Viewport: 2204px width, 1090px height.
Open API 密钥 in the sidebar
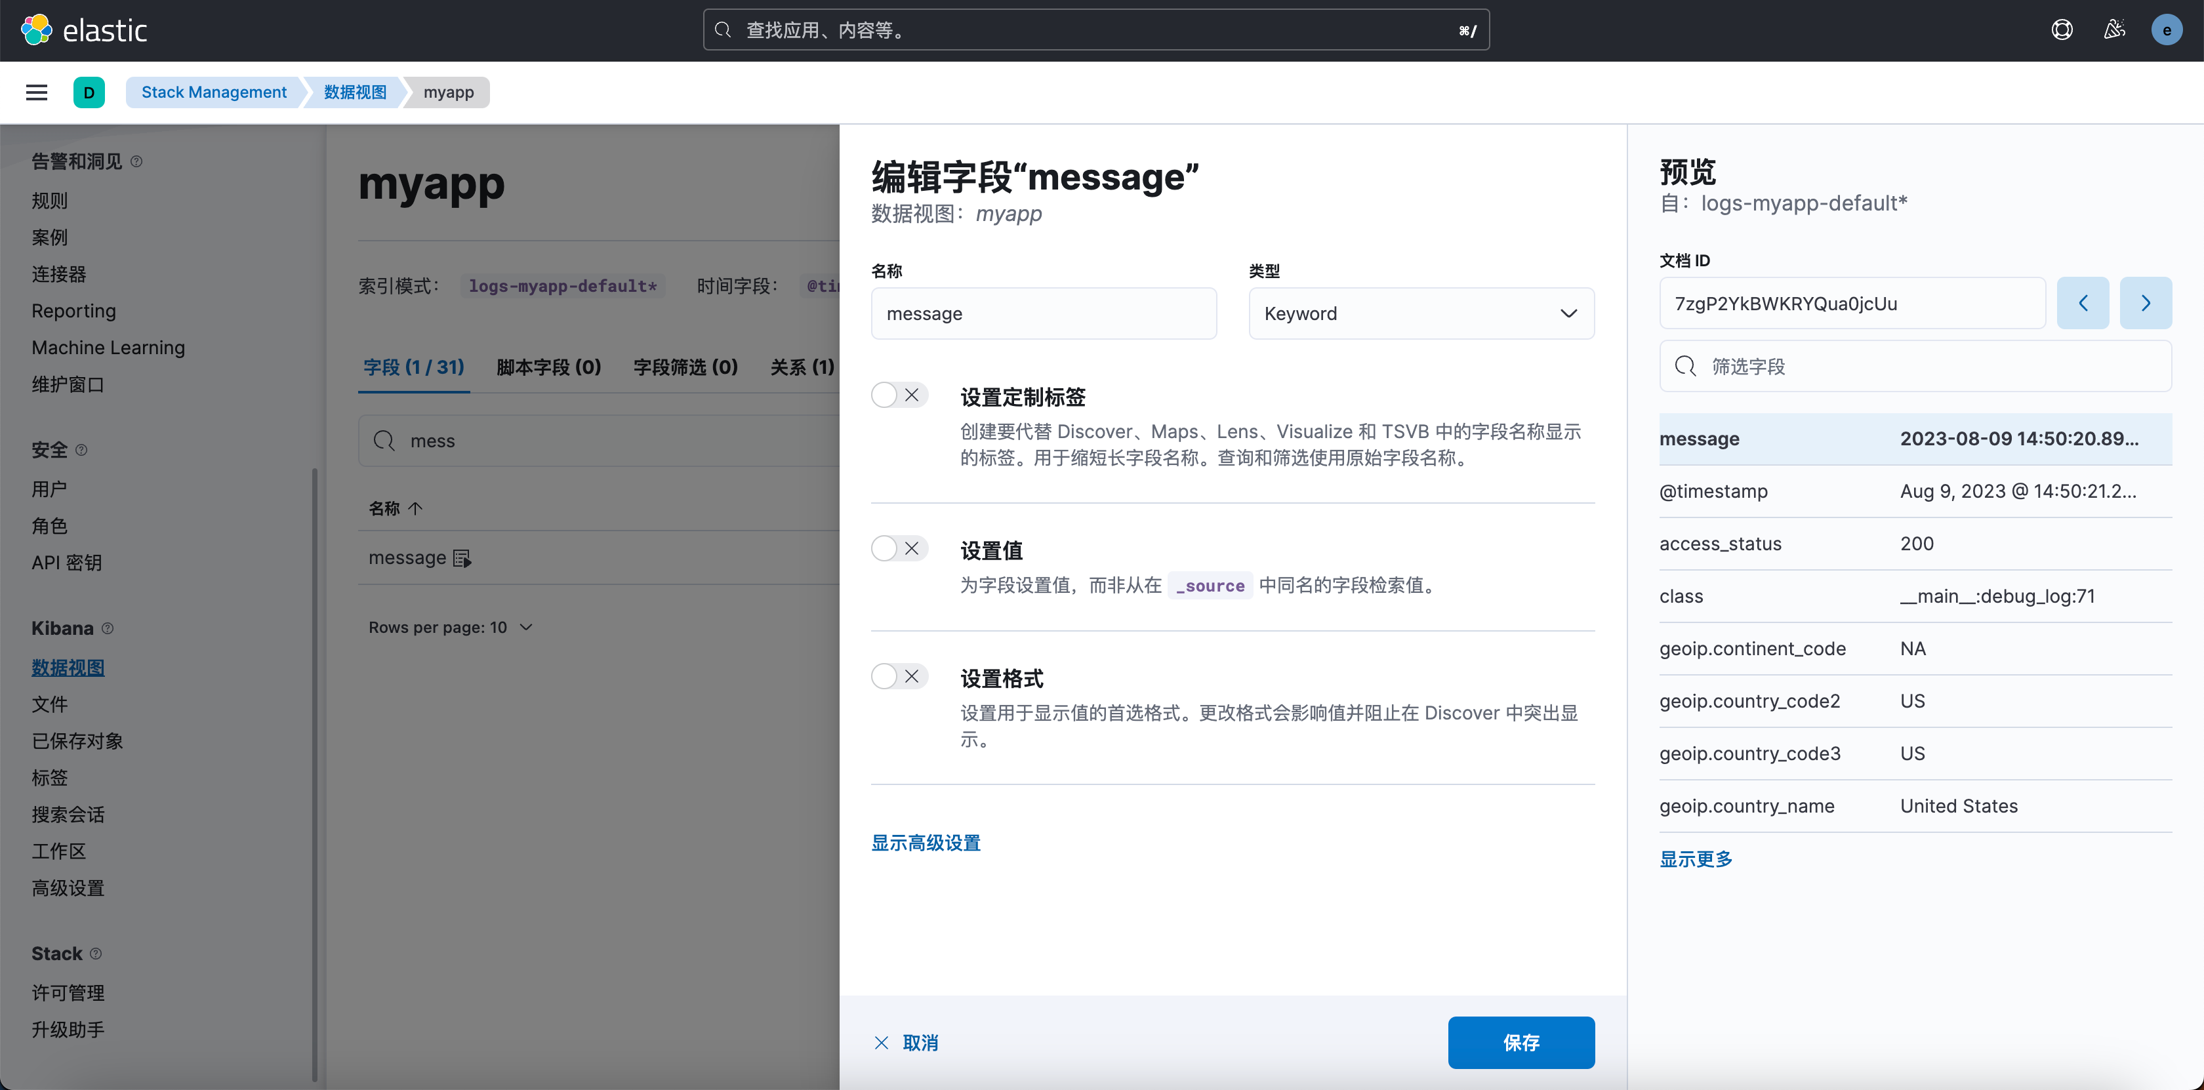click(x=67, y=563)
